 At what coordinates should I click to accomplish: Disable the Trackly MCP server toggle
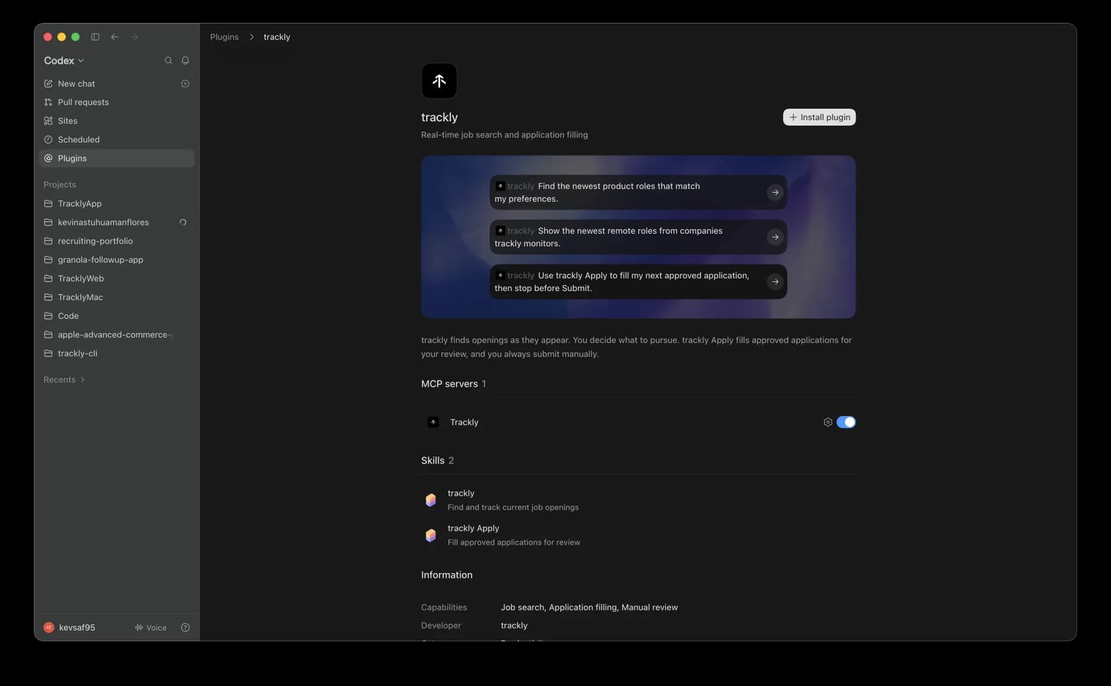point(846,422)
